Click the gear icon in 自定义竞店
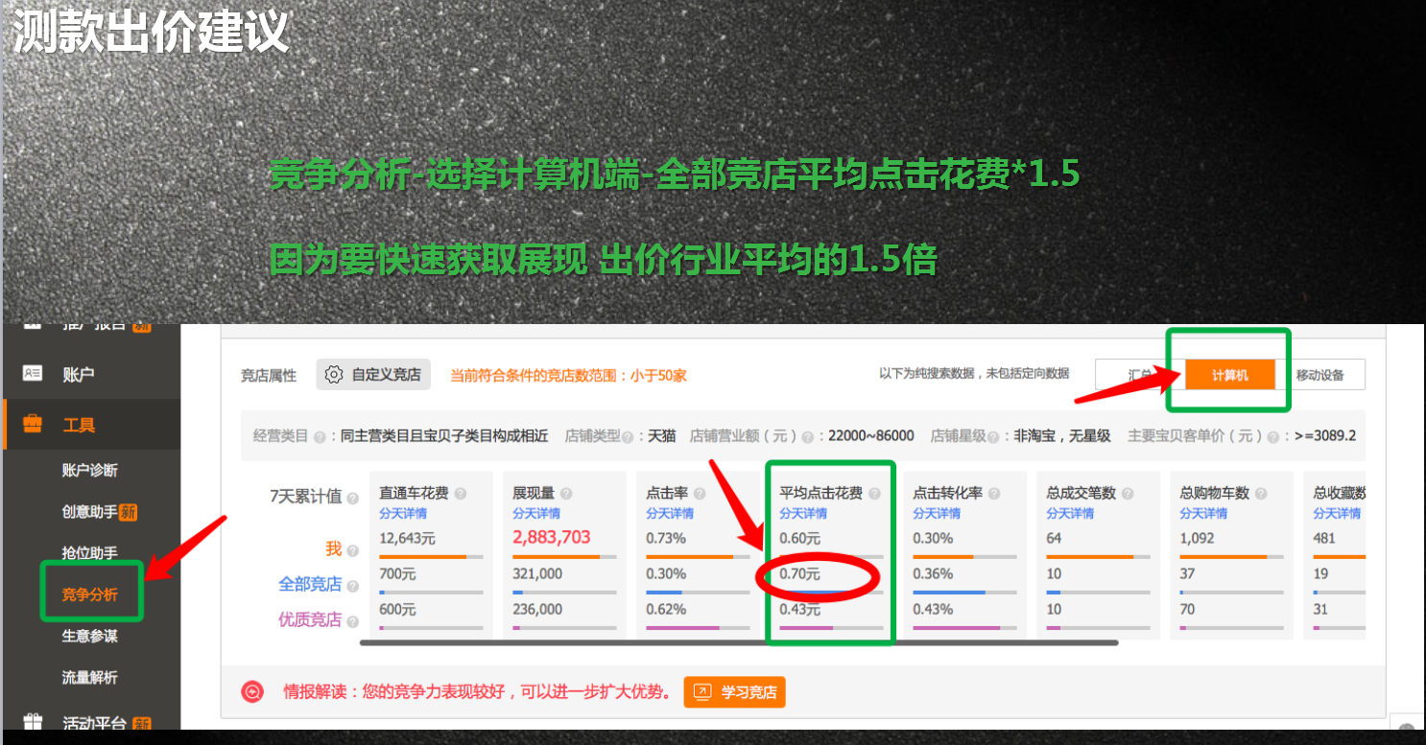Viewport: 1426px width, 745px height. click(334, 375)
